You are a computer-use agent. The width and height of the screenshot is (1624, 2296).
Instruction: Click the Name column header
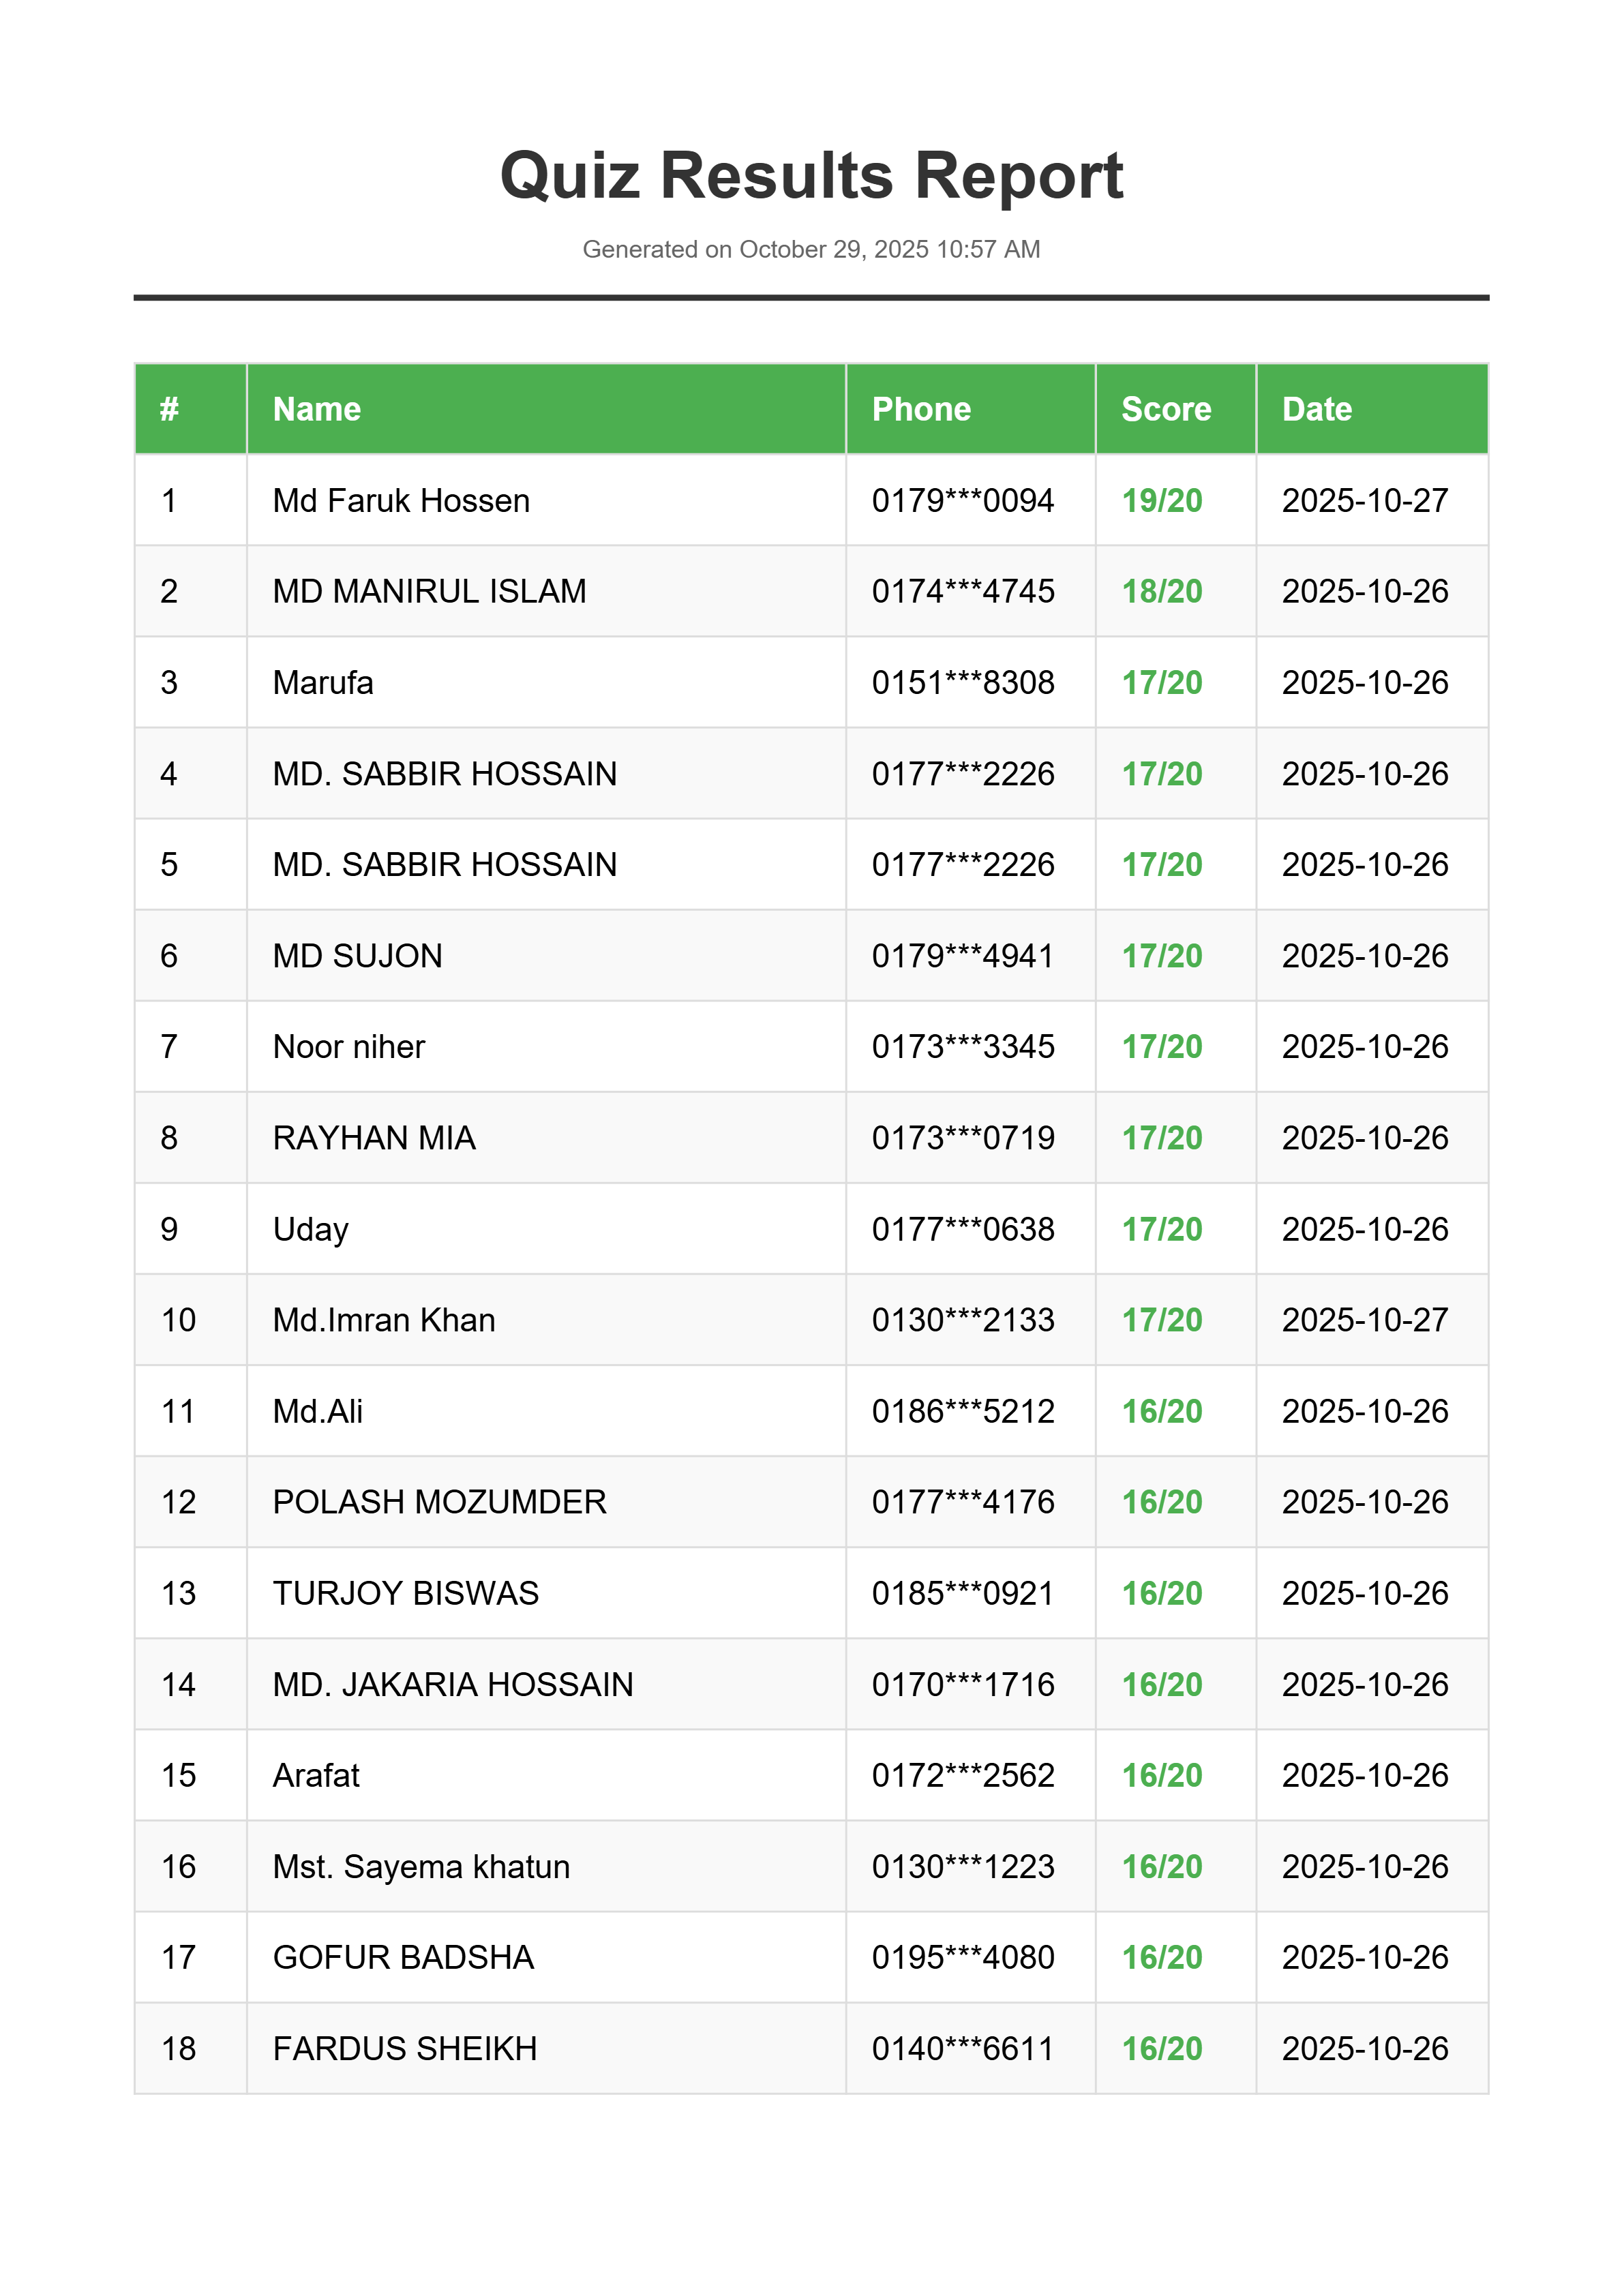click(317, 409)
